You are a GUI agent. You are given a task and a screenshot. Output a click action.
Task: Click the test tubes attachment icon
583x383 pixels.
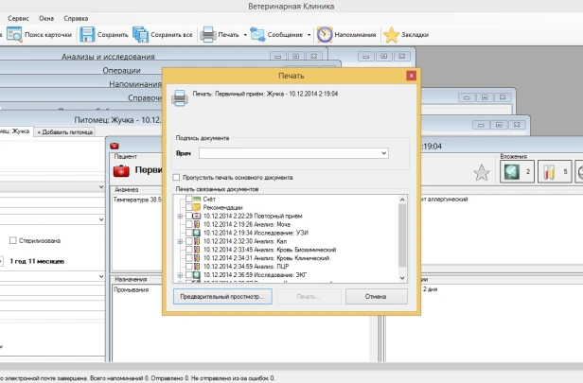click(x=549, y=171)
